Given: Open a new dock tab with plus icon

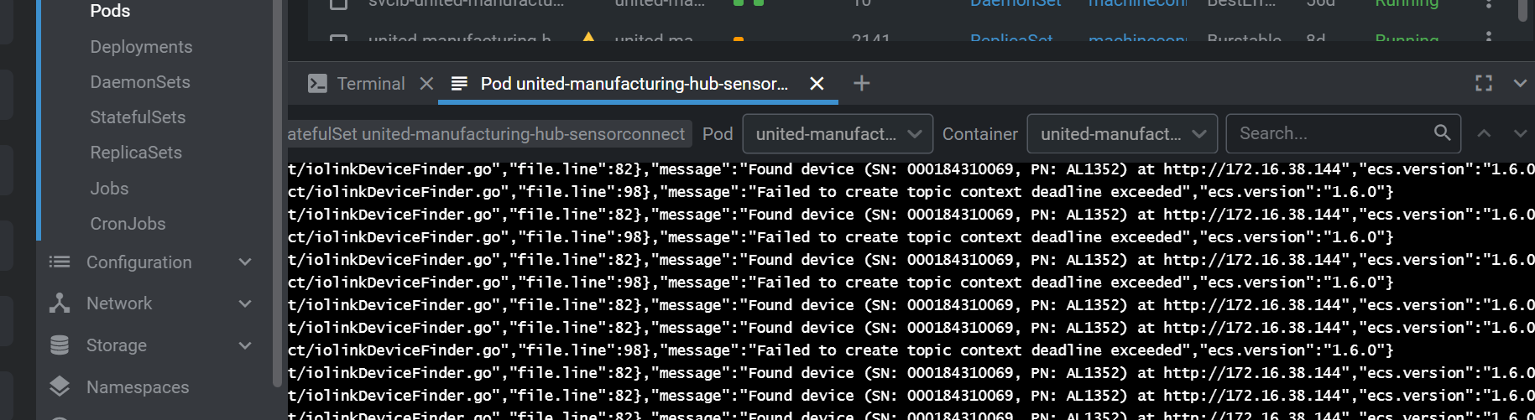Looking at the screenshot, I should tap(861, 83).
